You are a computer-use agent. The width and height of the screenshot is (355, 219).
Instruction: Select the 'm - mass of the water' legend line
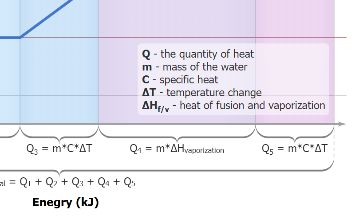tap(194, 67)
